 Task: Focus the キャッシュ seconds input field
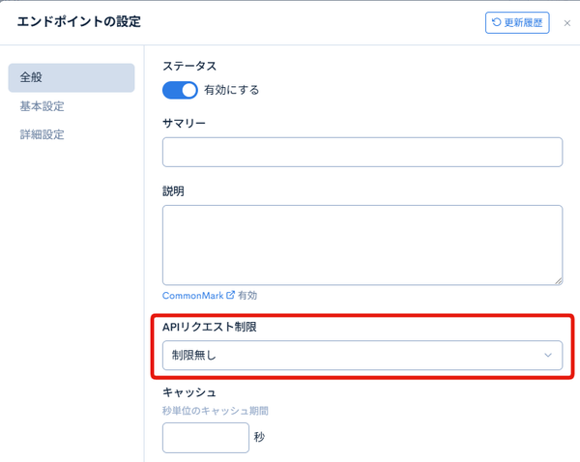206,438
